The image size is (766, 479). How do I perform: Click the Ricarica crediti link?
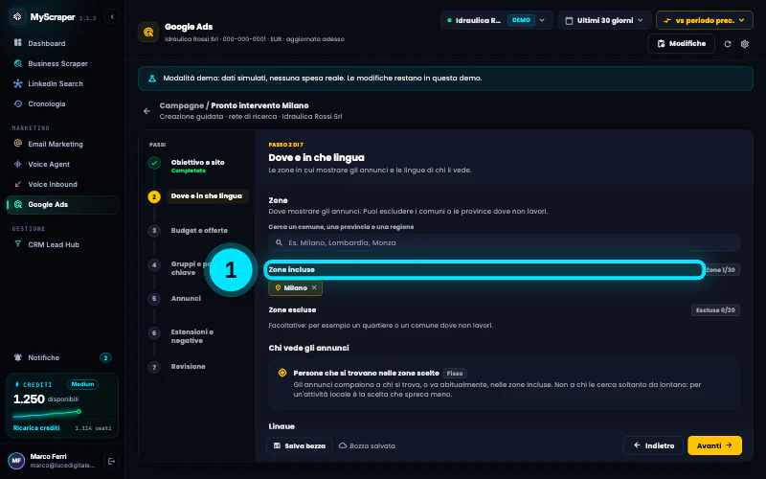(x=36, y=427)
